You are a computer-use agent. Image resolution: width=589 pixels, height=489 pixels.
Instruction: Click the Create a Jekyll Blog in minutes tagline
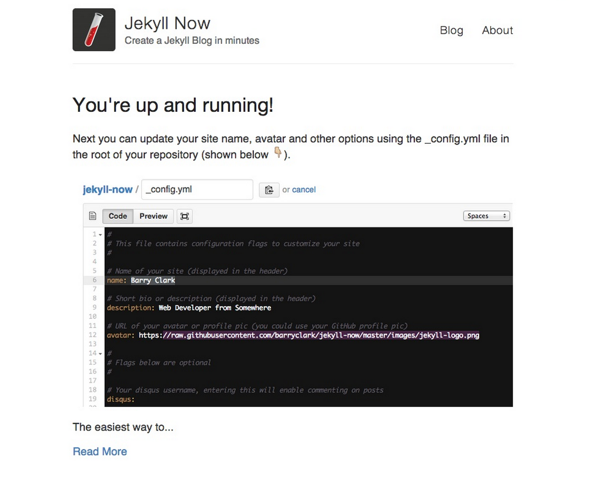click(x=192, y=41)
